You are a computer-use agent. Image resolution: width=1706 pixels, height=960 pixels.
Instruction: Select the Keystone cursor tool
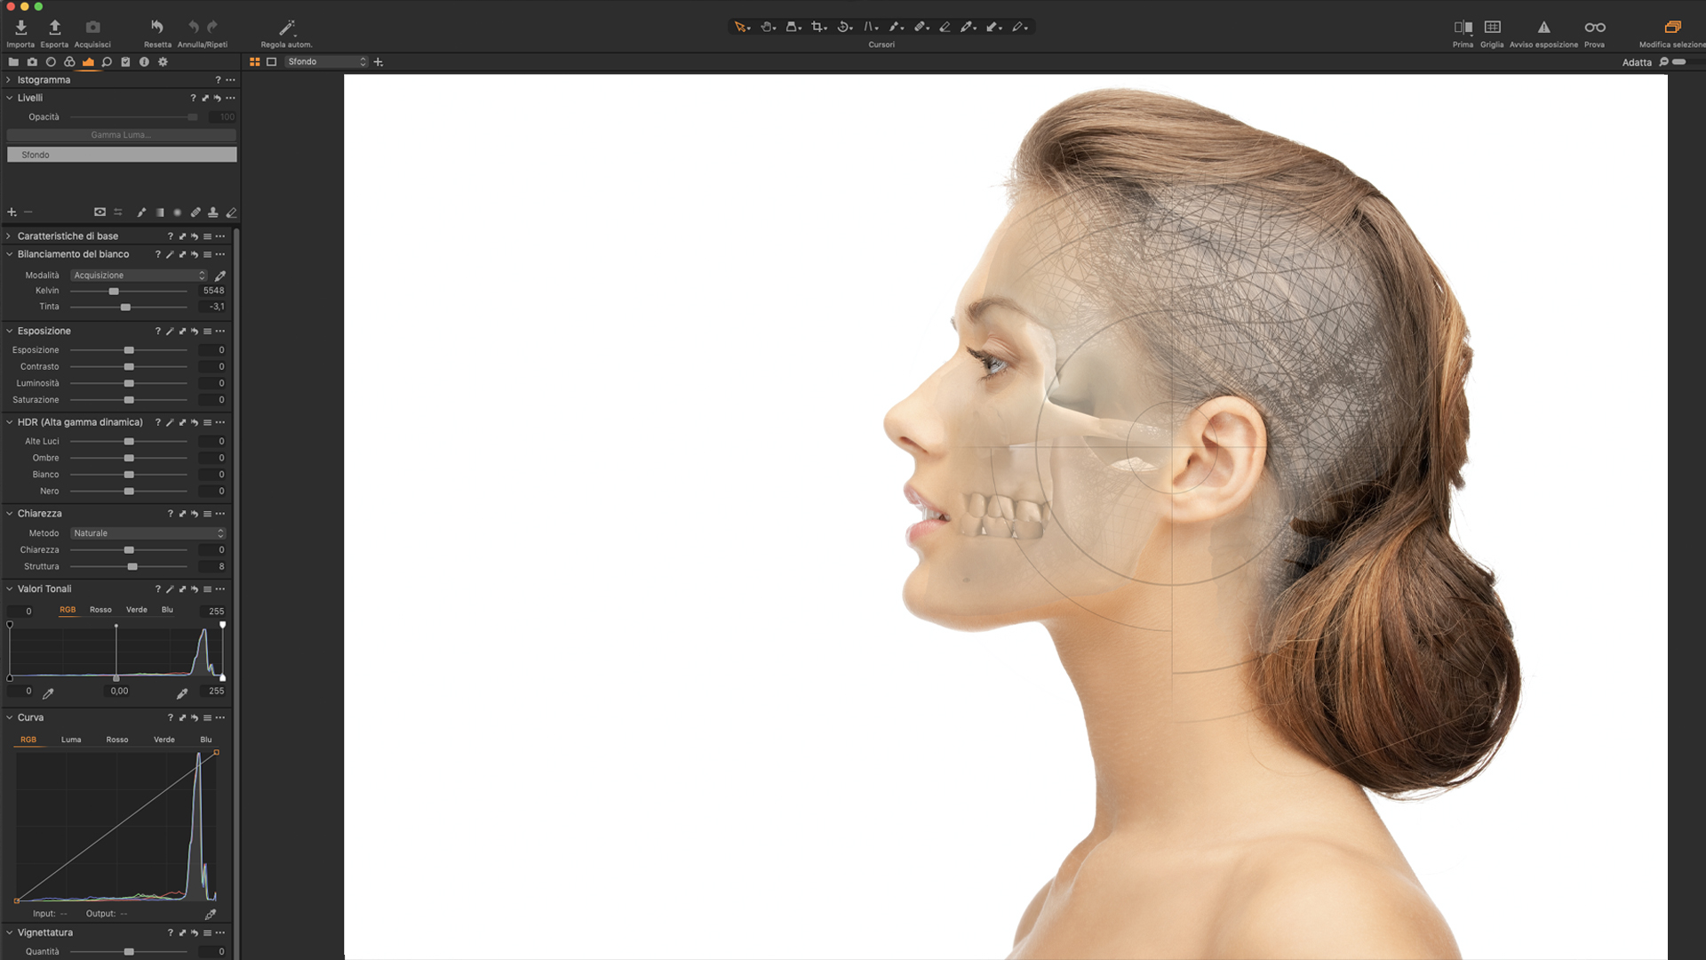pyautogui.click(x=869, y=27)
